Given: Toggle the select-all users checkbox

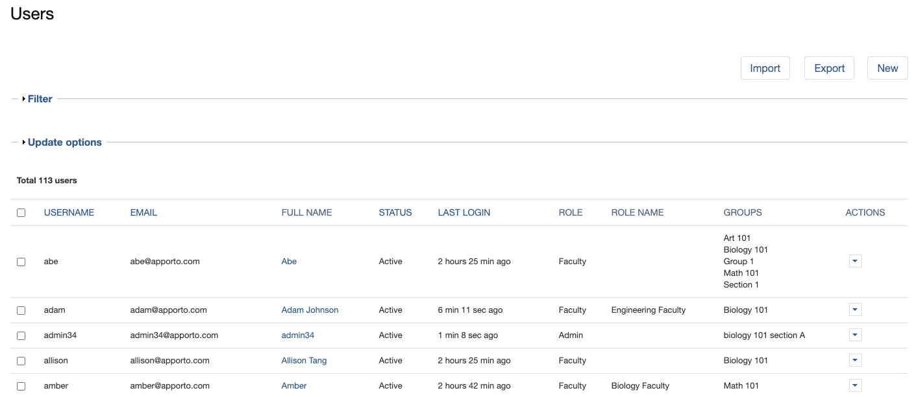Looking at the screenshot, I should tap(21, 212).
